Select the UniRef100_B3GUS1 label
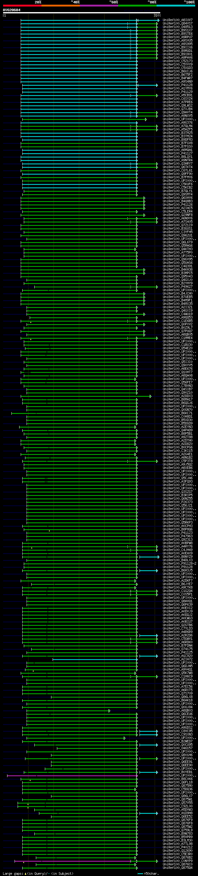 [x=177, y=228]
